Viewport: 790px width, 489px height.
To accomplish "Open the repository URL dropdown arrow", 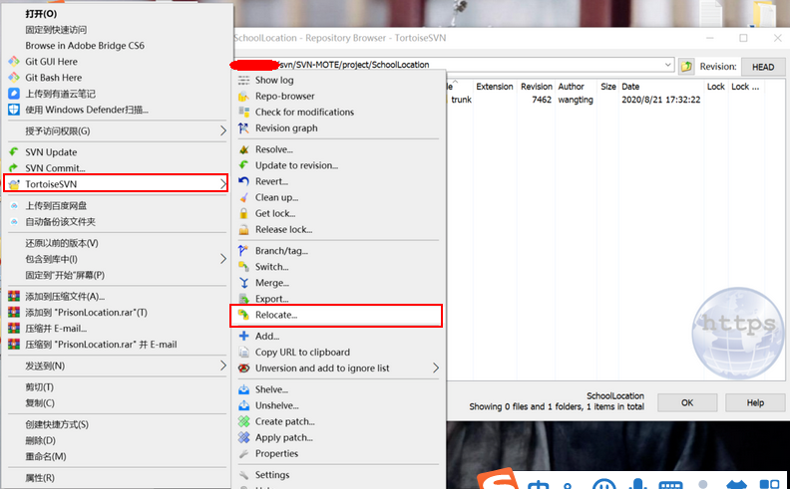I will click(x=668, y=65).
